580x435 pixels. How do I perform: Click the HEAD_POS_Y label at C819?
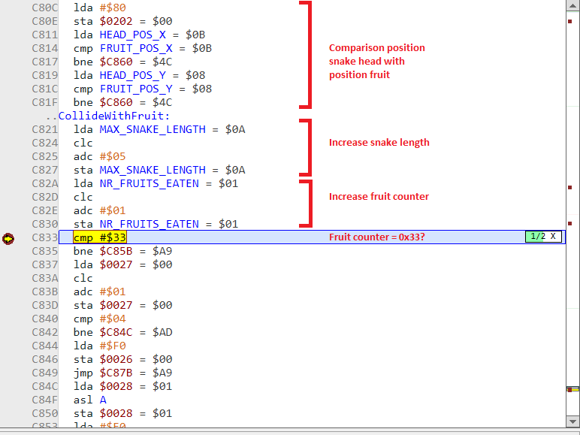pyautogui.click(x=133, y=75)
